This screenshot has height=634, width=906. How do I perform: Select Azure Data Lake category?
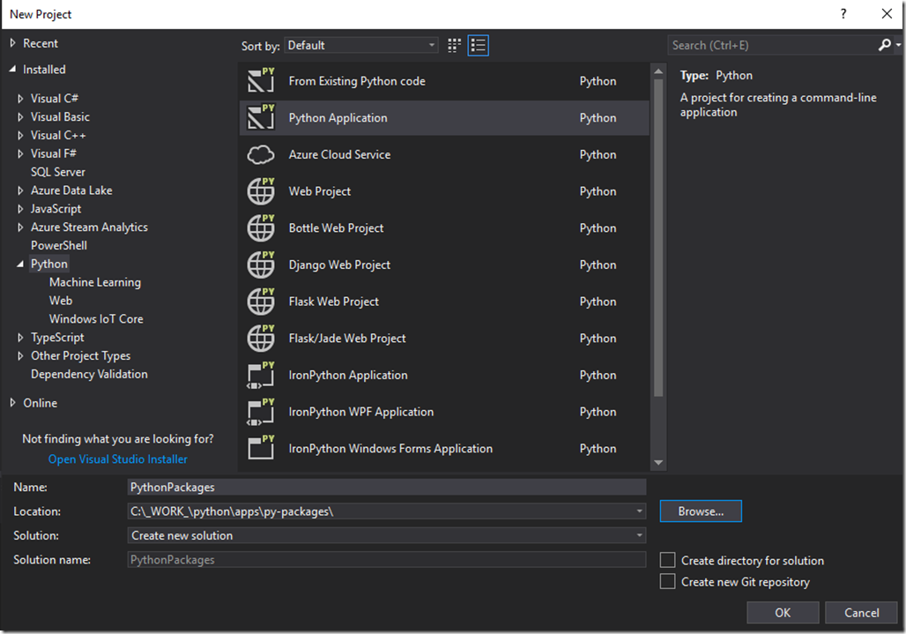tap(71, 190)
